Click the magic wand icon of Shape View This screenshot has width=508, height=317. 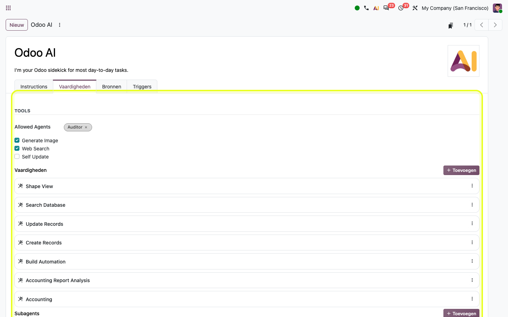(x=20, y=186)
